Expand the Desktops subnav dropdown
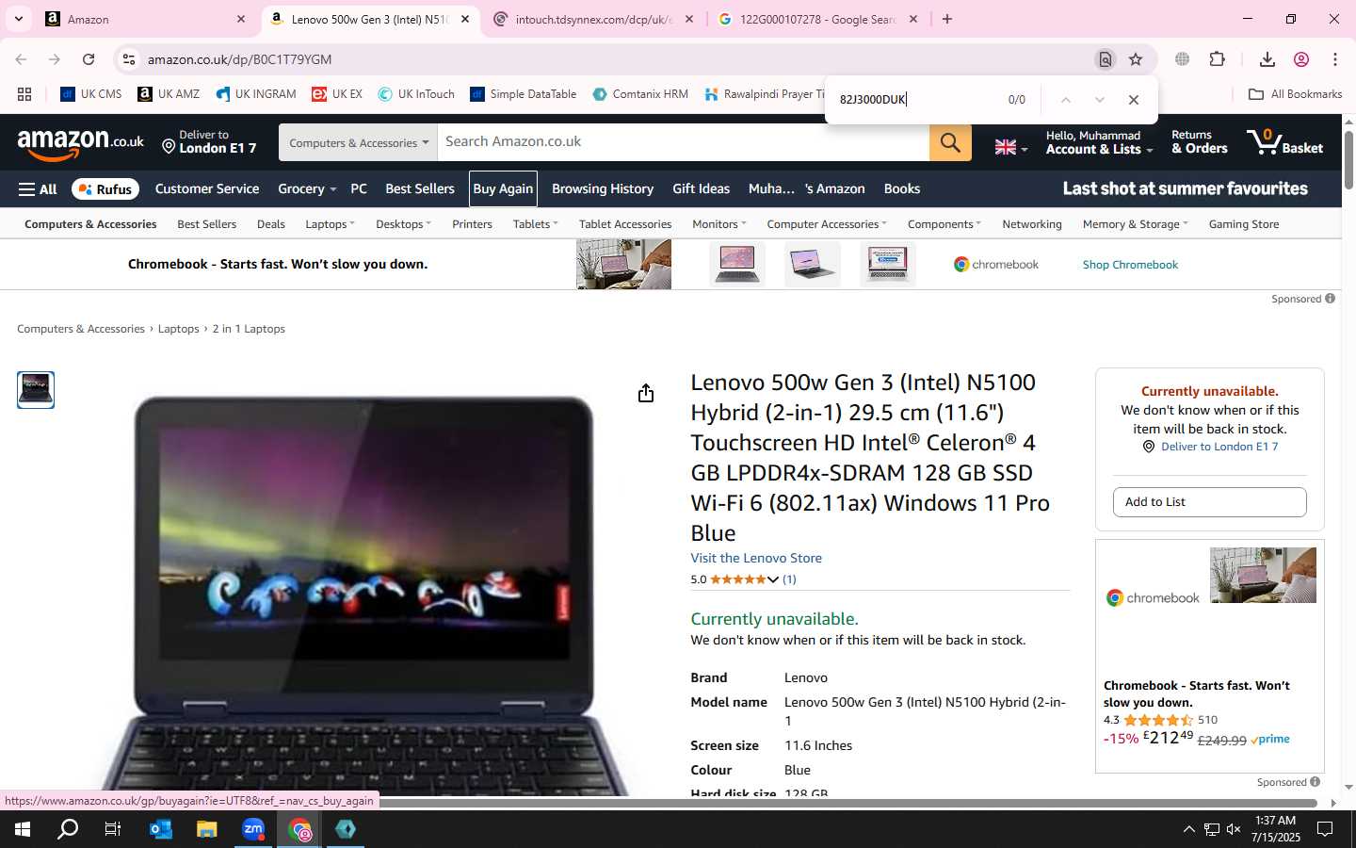This screenshot has height=848, width=1356. coord(403,224)
